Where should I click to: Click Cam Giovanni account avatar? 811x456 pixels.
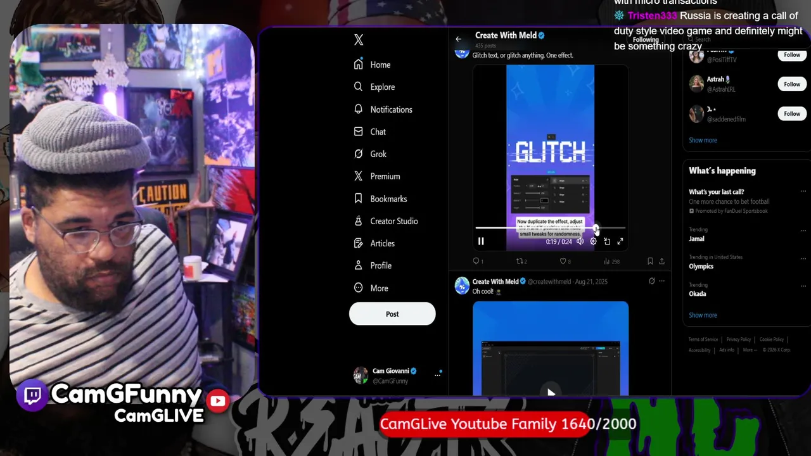(x=361, y=376)
